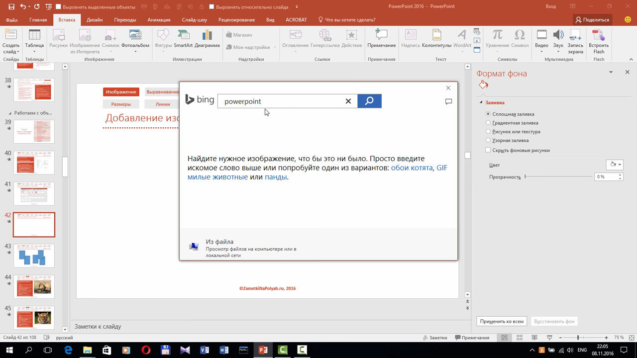Enable Скрыть фоновые рисунки checkbox
637x358 pixels.
[x=488, y=150]
